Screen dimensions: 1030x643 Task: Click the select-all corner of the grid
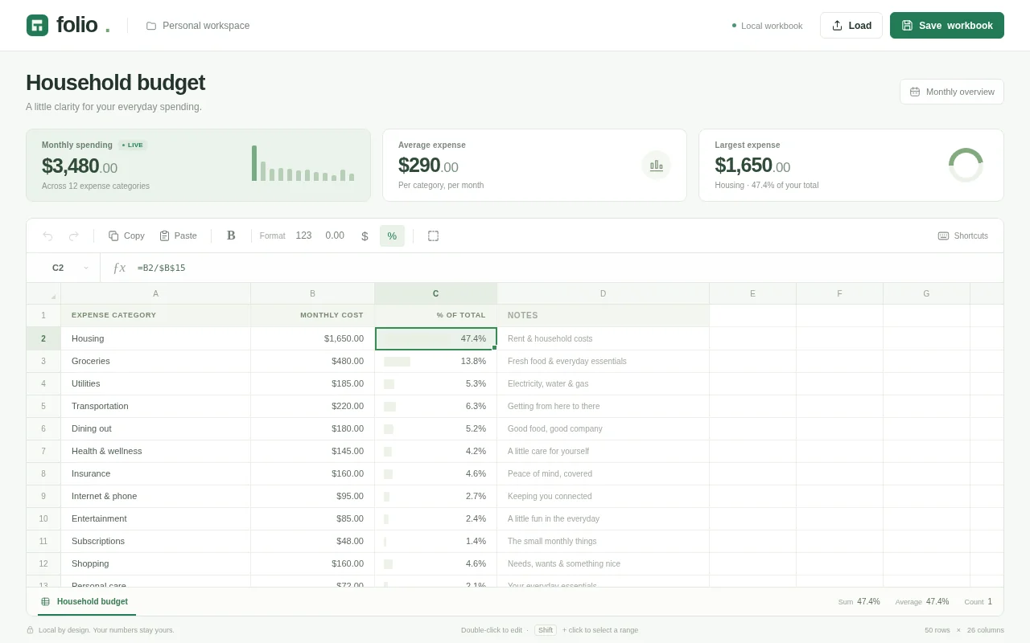[43, 293]
